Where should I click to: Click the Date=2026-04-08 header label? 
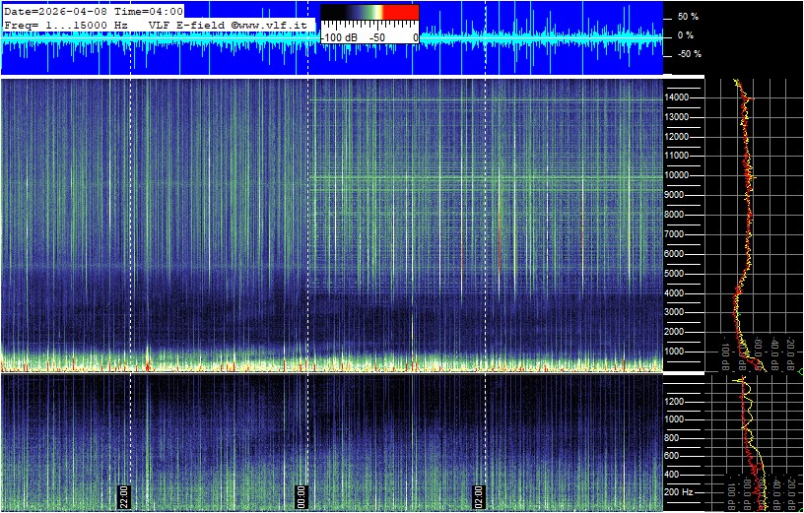pos(49,10)
